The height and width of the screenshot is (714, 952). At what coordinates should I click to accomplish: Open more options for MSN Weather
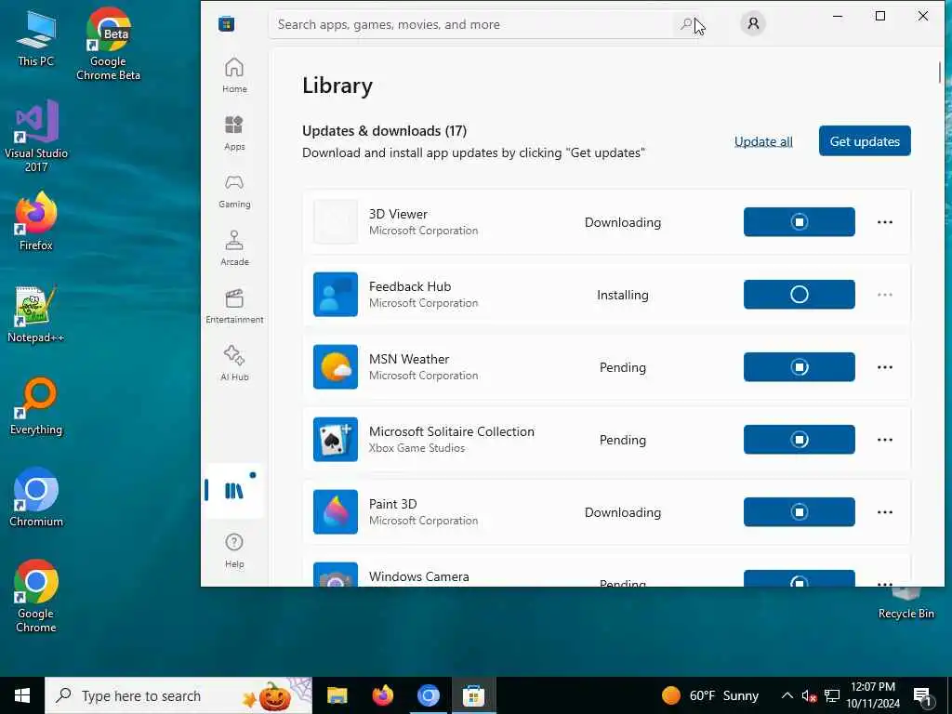885,367
